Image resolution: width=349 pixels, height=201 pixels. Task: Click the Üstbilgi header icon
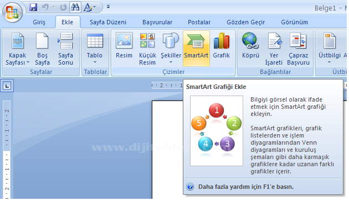[x=330, y=41]
